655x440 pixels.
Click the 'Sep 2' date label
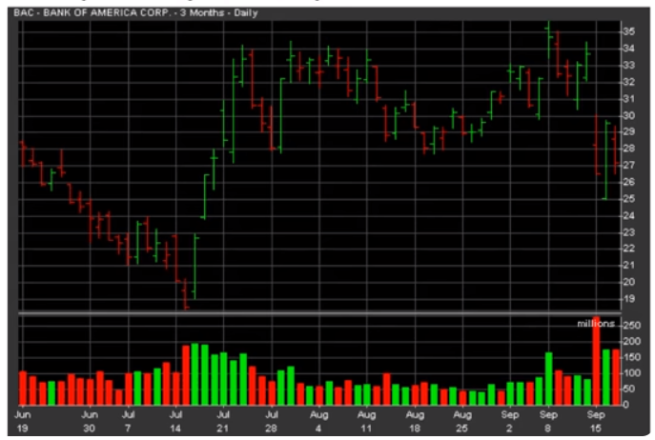coord(510,421)
